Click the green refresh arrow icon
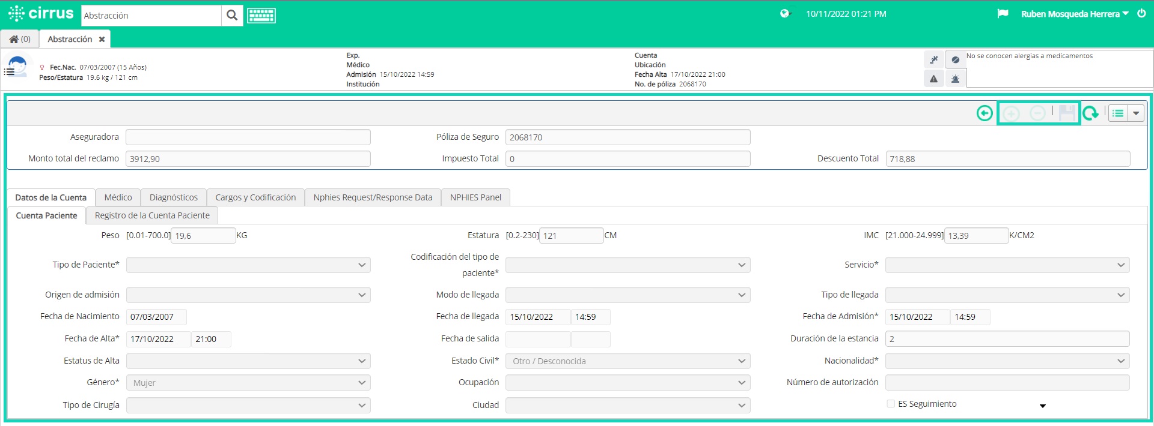This screenshot has width=1154, height=426. [1090, 113]
